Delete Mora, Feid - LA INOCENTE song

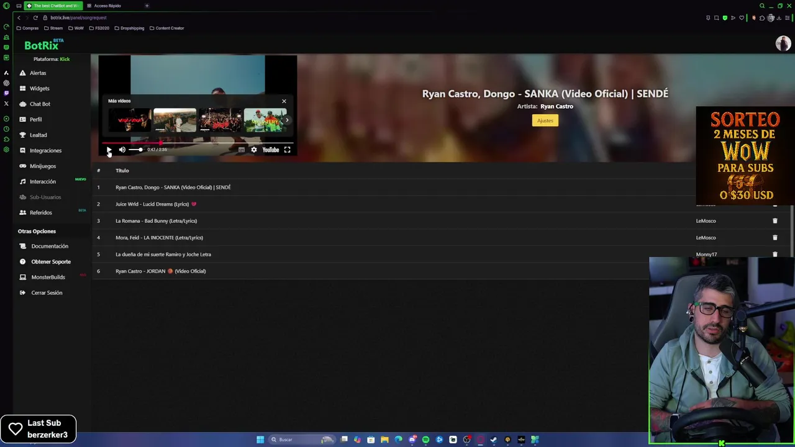click(x=775, y=237)
